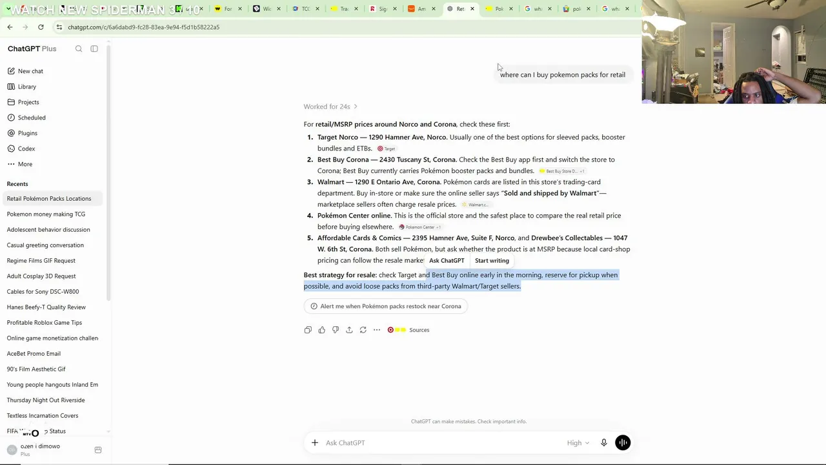
Task: Go forward with the browser forward arrow
Action: pyautogui.click(x=25, y=27)
